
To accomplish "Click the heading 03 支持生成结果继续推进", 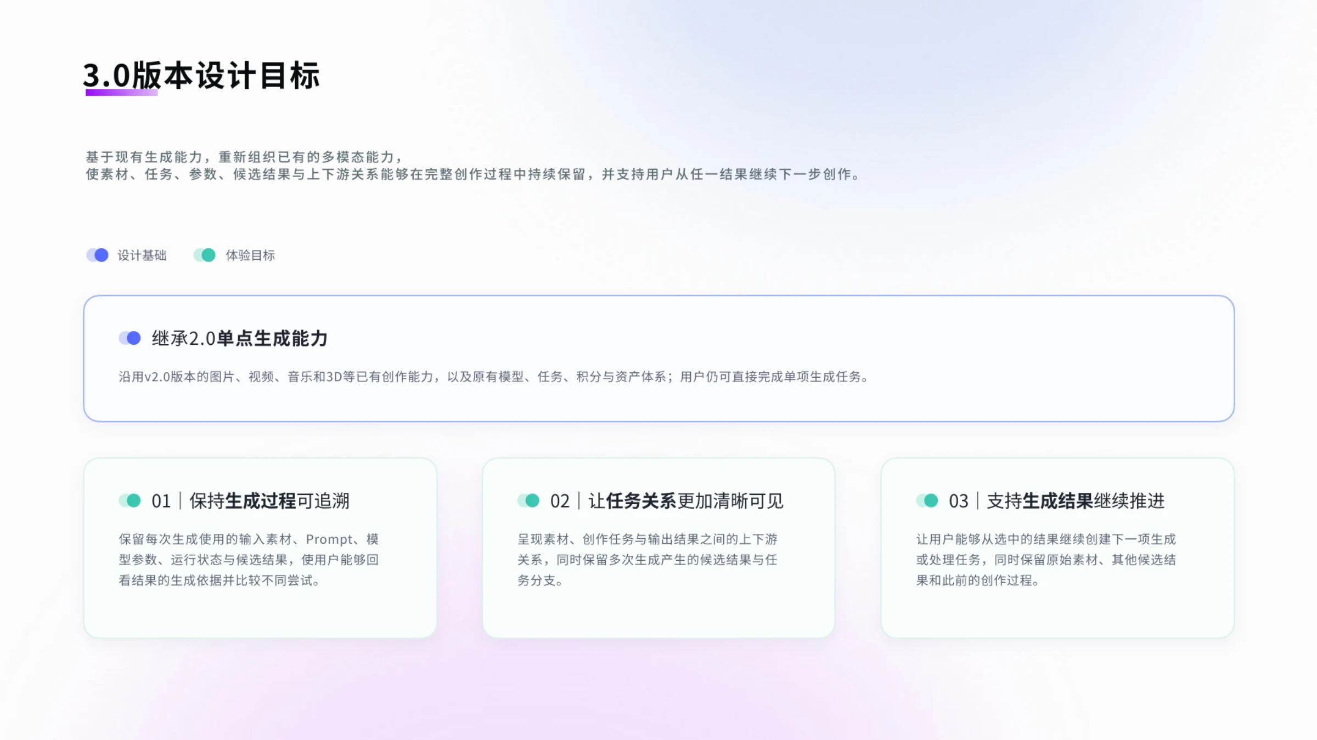I will coord(1056,501).
